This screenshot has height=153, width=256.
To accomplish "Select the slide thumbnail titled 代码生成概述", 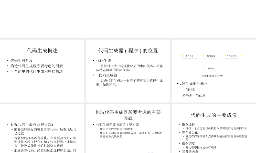I will click(x=42, y=71).
